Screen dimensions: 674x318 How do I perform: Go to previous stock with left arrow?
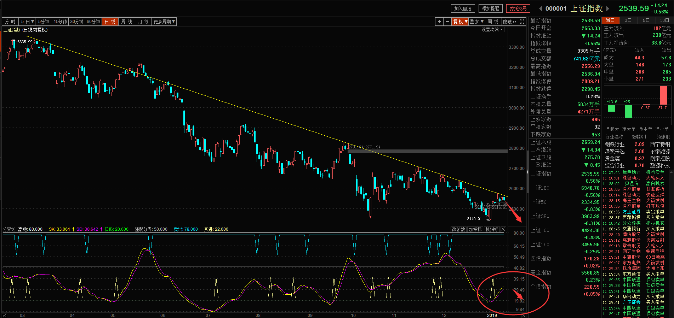(541, 8)
